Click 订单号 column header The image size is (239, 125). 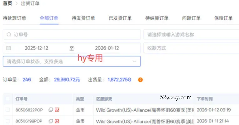[x=21, y=99]
